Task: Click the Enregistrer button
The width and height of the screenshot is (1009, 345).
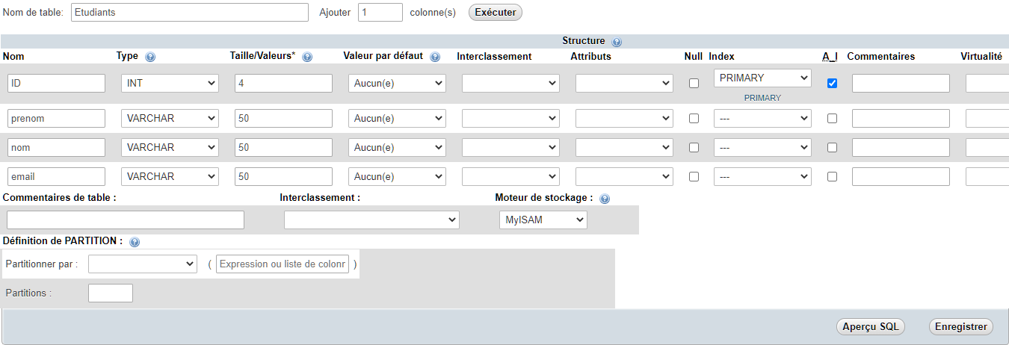Action: click(960, 326)
